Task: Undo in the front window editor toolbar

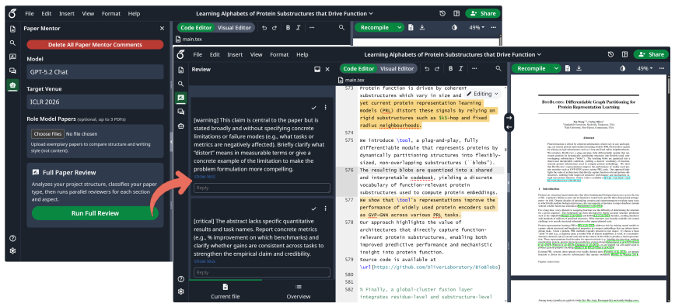Action: click(x=427, y=69)
